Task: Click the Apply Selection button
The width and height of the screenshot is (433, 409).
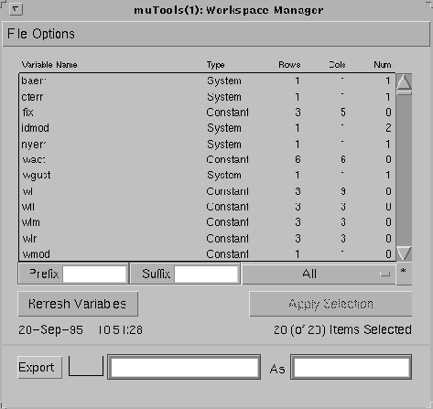Action: [330, 304]
